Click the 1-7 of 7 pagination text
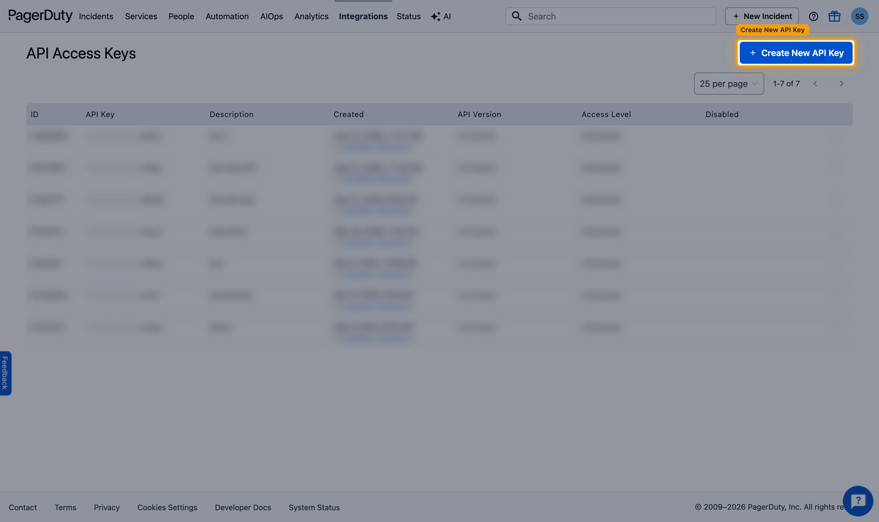Viewport: 879px width, 522px height. tap(786, 83)
